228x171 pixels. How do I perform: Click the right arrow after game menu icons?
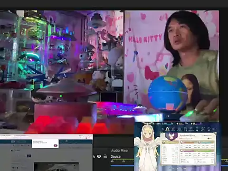[214, 129]
